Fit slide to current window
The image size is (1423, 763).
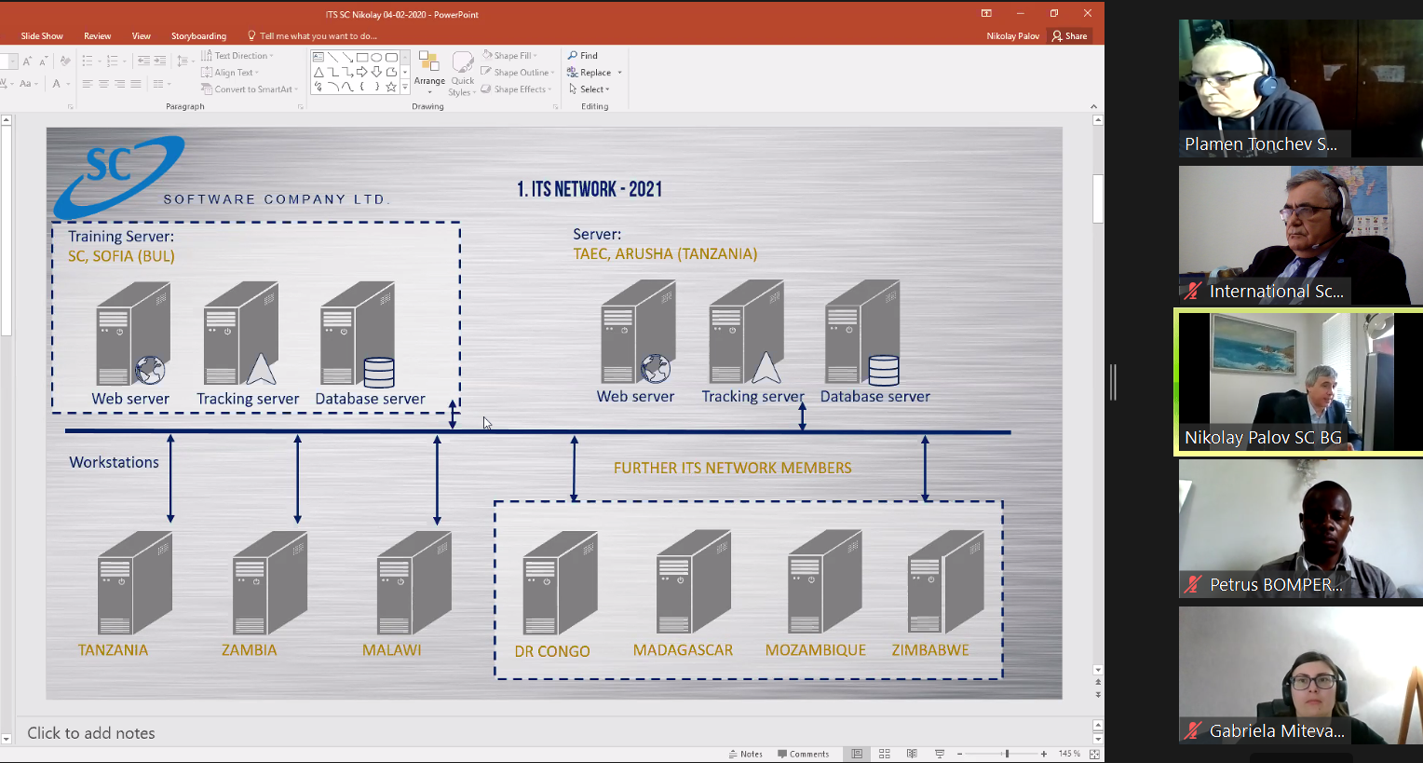(x=1094, y=754)
